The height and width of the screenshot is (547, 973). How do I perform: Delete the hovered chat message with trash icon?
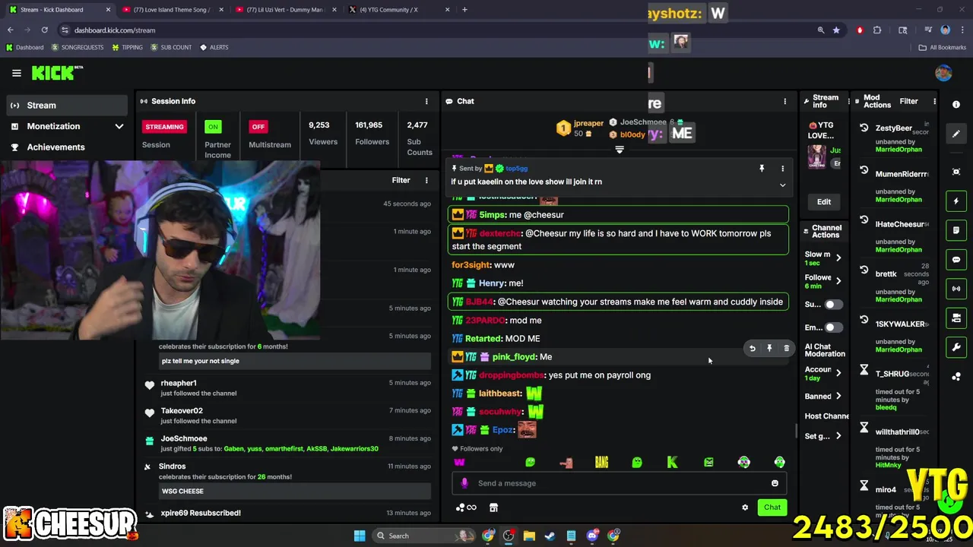tap(786, 348)
